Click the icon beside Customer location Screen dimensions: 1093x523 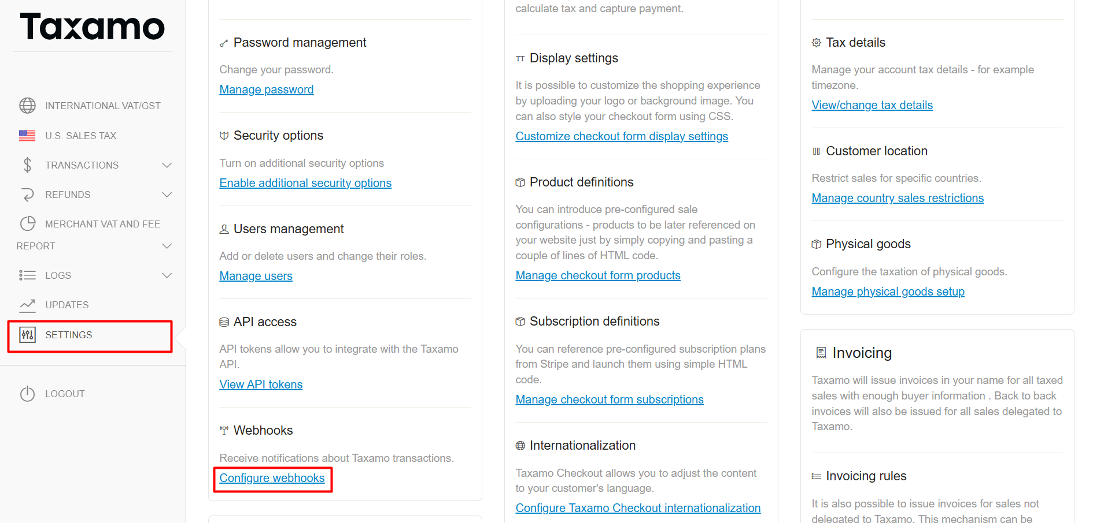click(x=816, y=151)
